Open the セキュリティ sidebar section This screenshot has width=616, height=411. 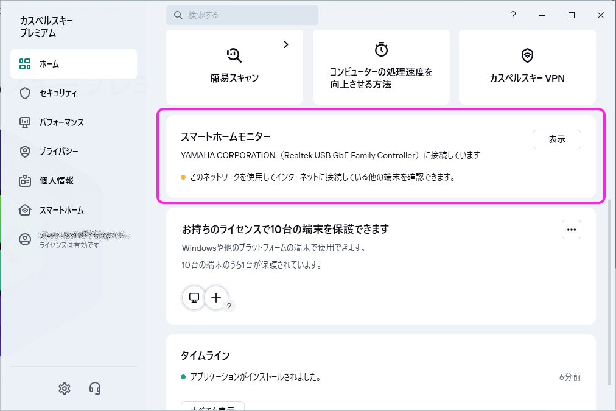(74, 93)
